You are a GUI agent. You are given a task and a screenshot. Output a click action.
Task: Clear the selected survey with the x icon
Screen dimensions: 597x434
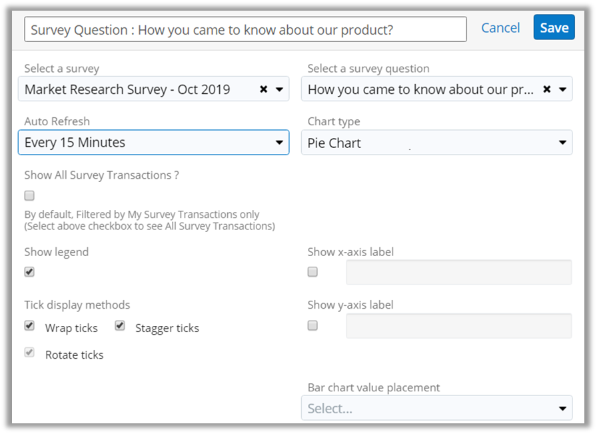pos(263,89)
